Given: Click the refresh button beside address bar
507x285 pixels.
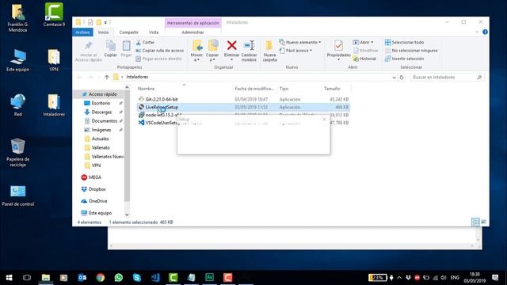Looking at the screenshot, I should [402, 78].
